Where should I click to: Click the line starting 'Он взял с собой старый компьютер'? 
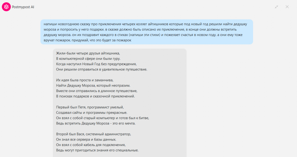click(103, 118)
